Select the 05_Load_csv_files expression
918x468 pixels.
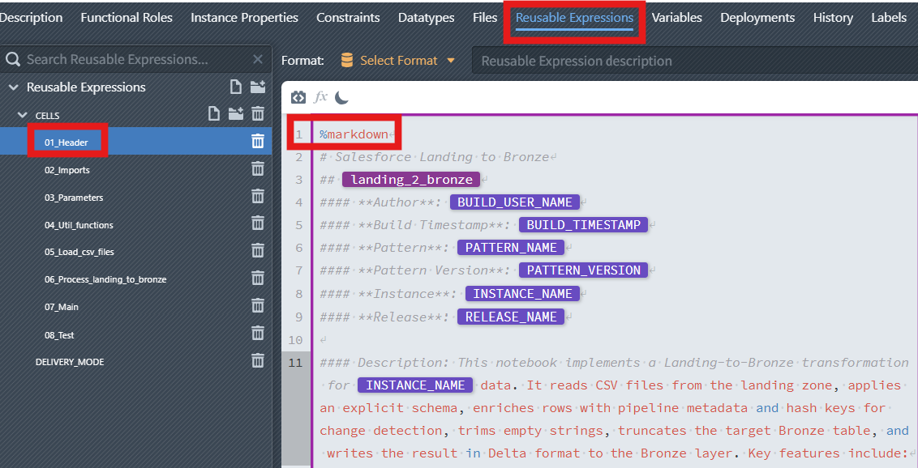[x=79, y=252]
